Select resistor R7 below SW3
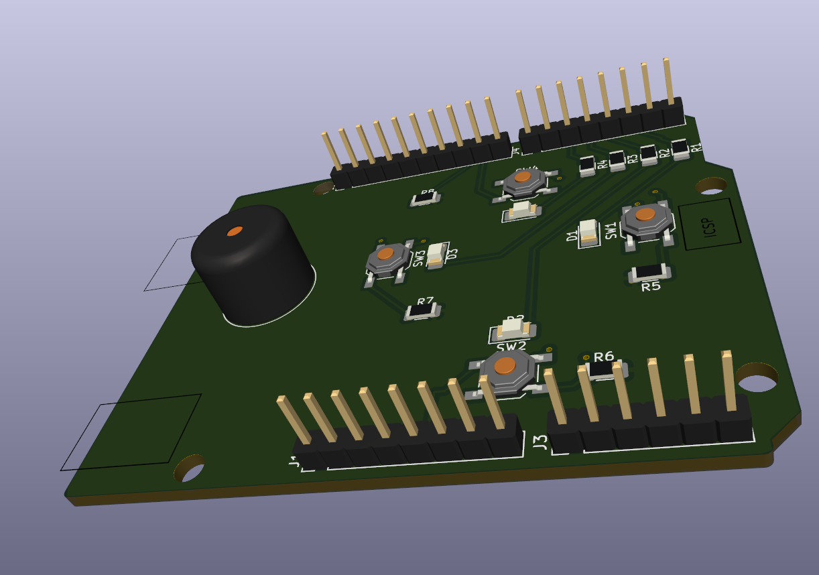 click(422, 312)
